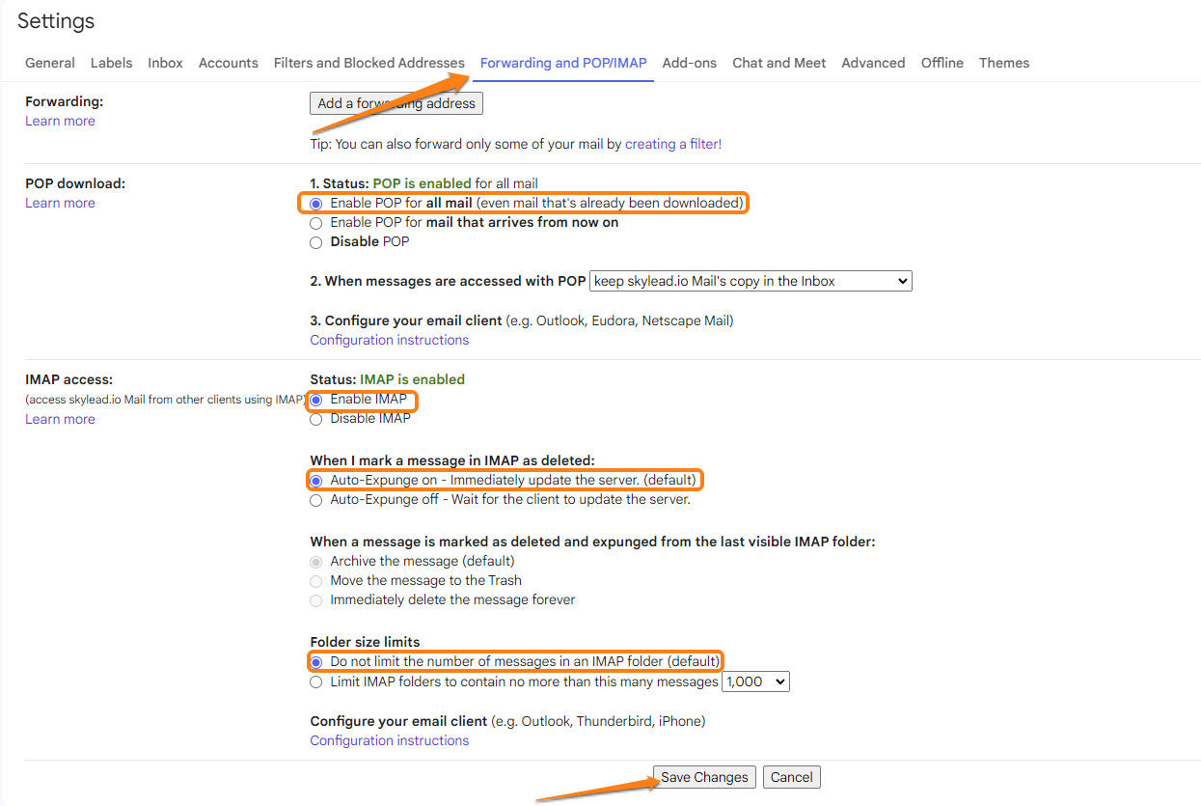Open the Filters and Blocked Addresses tab
This screenshot has height=806, width=1201.
point(368,62)
